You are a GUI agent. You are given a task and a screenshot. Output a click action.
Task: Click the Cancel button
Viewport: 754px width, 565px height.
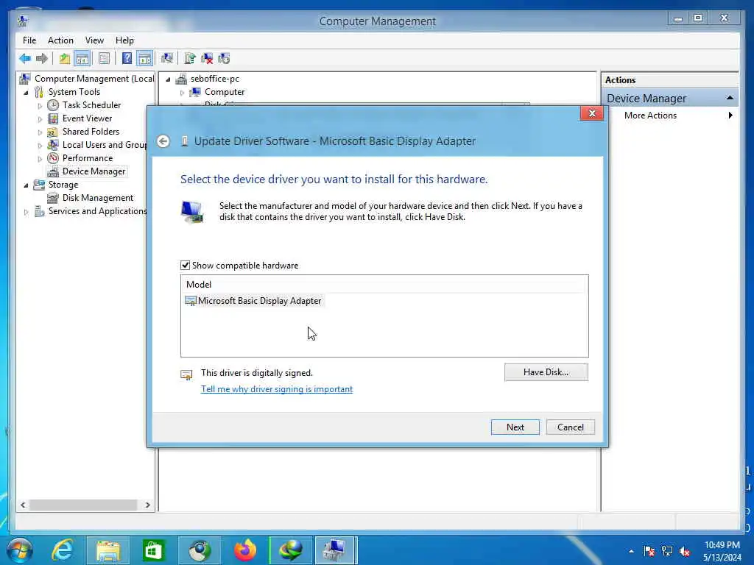click(x=571, y=427)
